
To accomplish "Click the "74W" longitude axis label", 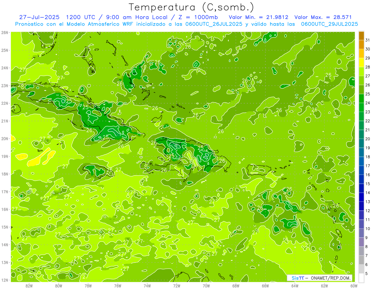I will click(147, 286).
